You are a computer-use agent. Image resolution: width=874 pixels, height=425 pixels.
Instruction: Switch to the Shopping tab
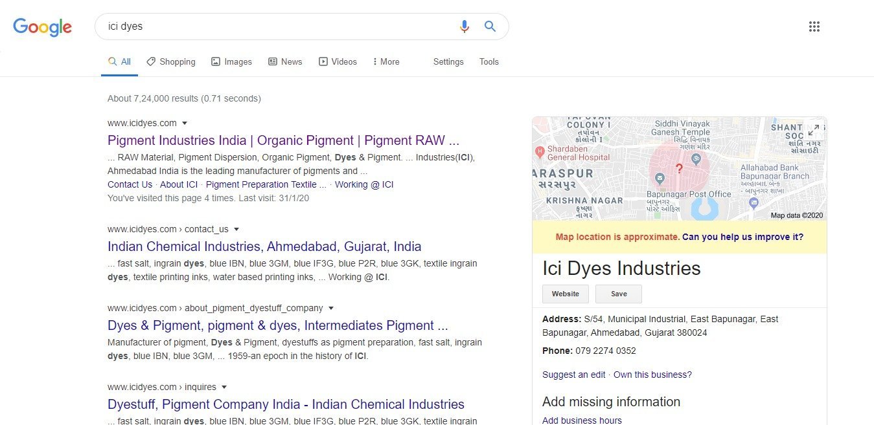(x=170, y=62)
